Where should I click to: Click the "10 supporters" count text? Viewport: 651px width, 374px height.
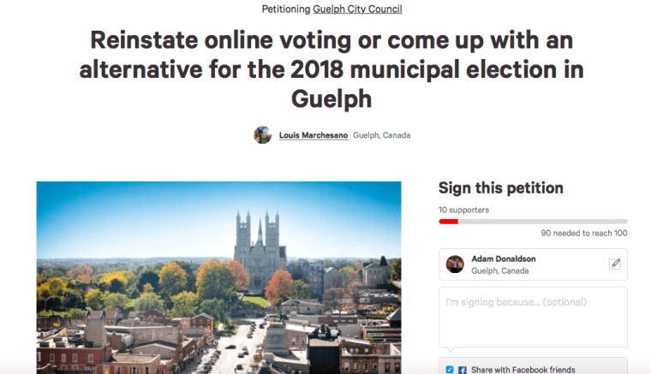[x=463, y=209]
